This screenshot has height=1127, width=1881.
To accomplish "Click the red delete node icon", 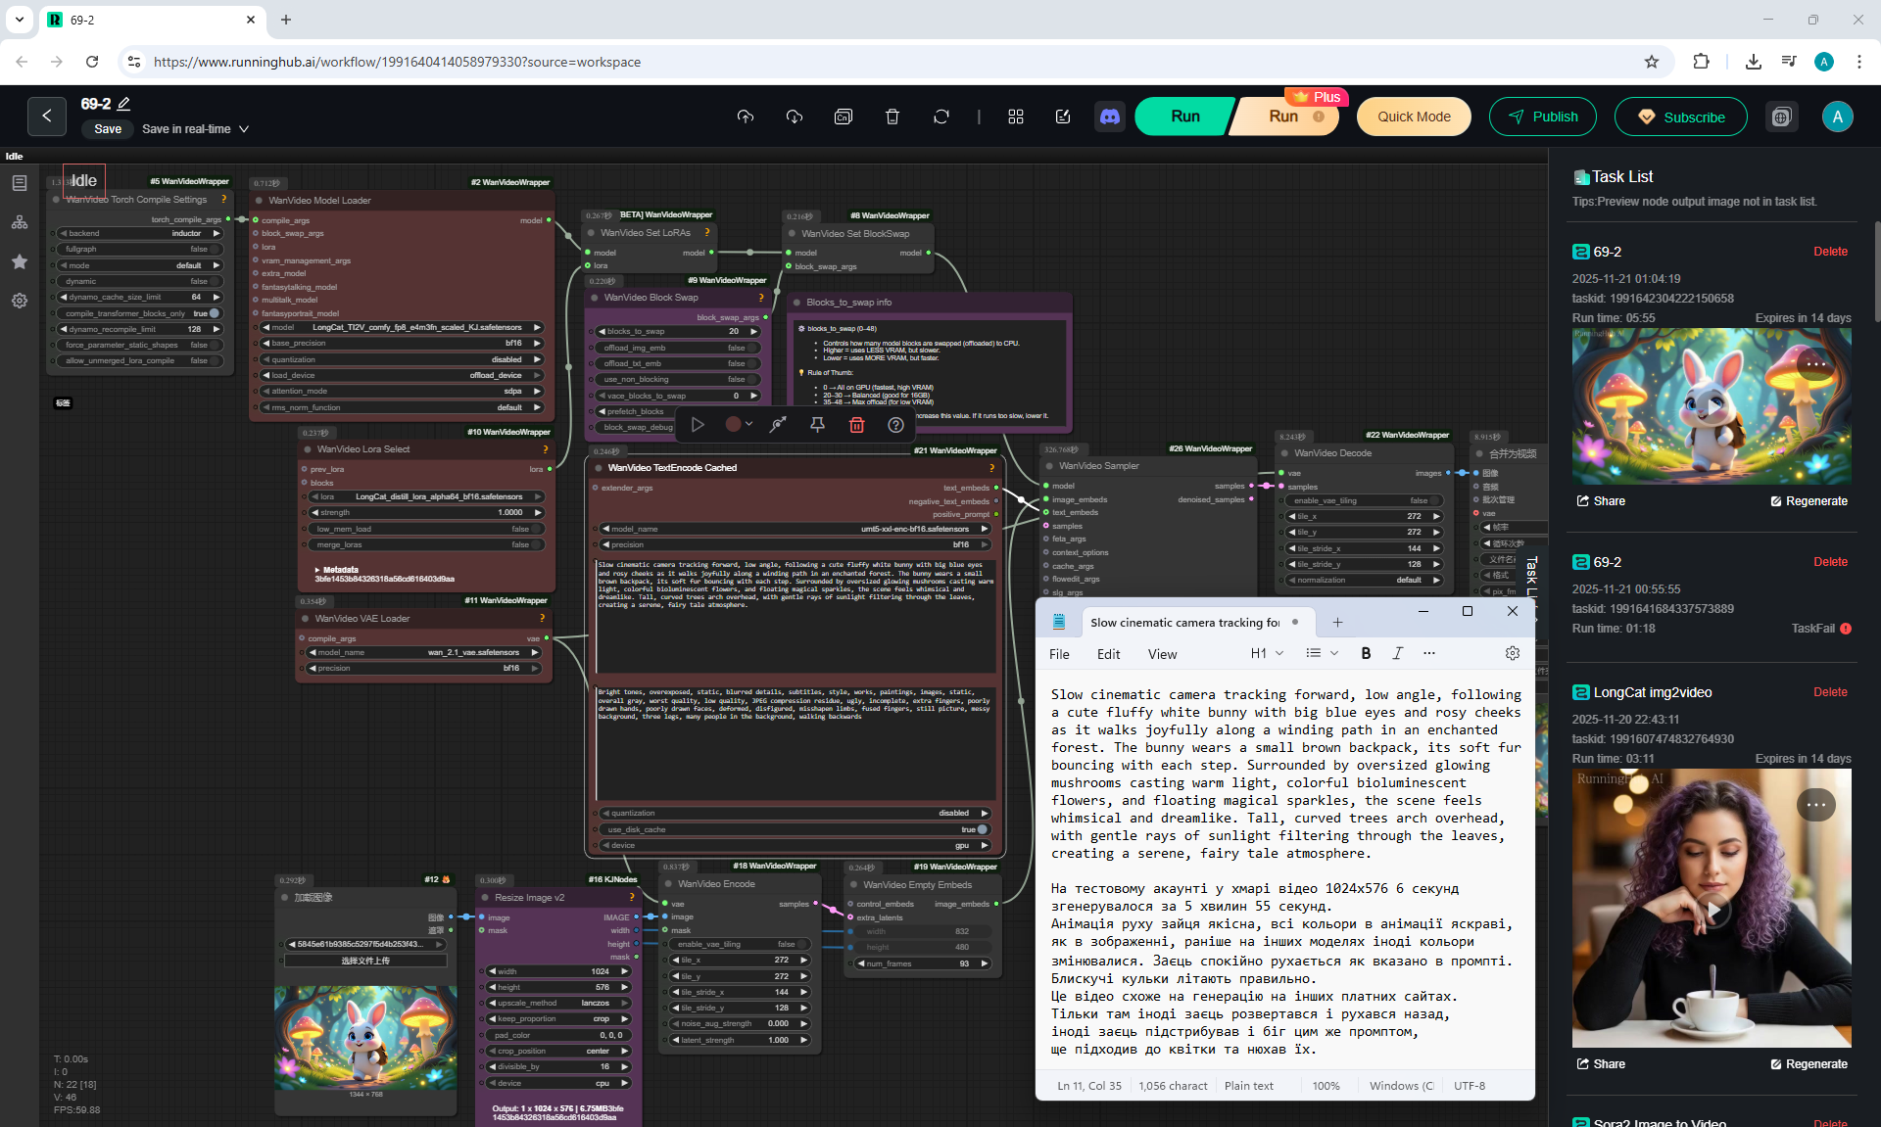I will [856, 424].
